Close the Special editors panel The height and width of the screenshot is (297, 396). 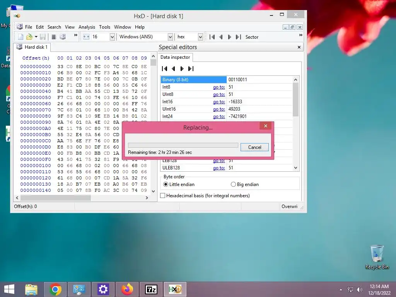[299, 47]
